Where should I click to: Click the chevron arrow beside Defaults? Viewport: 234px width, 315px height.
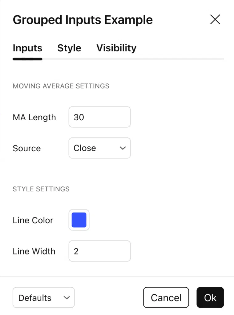67,297
